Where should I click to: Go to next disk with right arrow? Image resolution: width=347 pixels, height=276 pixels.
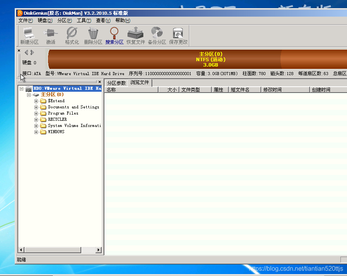point(32,53)
